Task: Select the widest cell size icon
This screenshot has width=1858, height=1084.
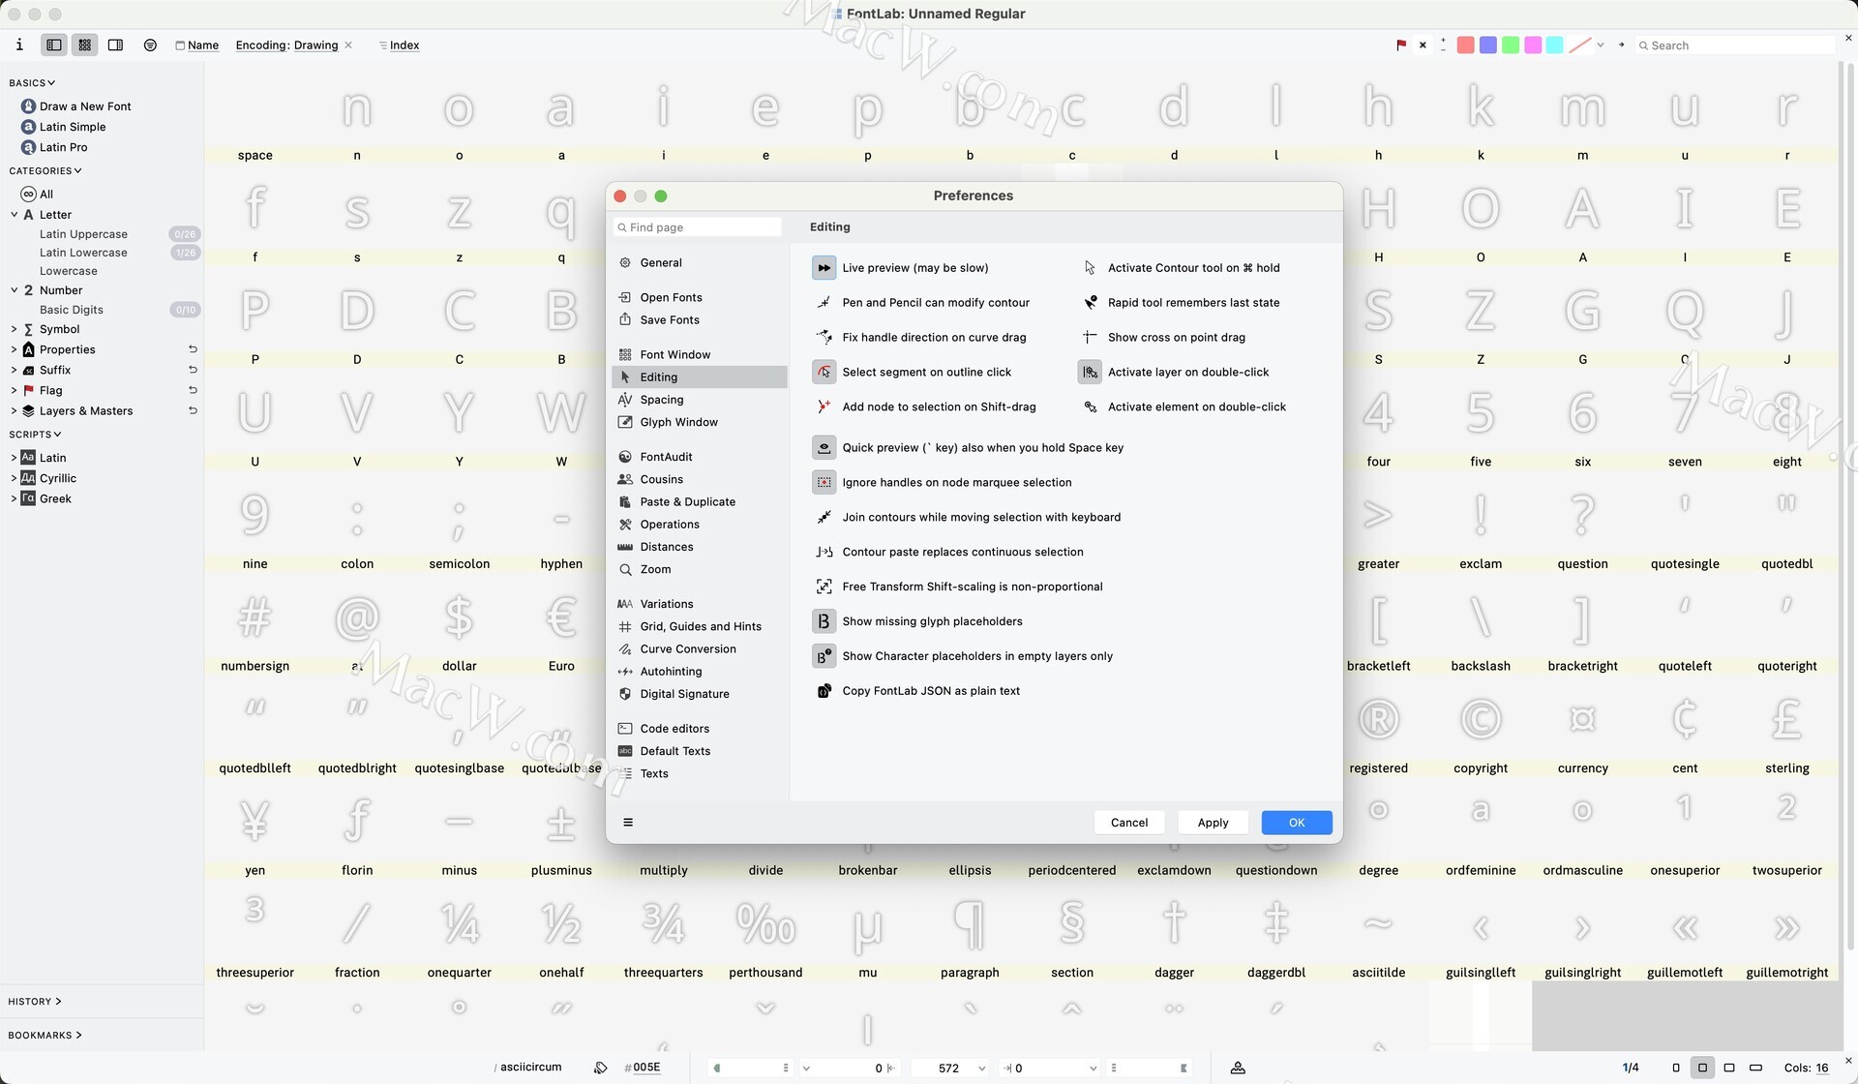Action: [1756, 1069]
